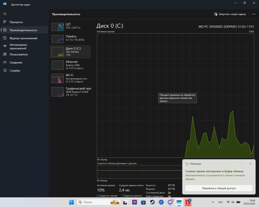Viewport: 259px width, 207px height.
Task: Click the Task Manager title bar icon
Action: [5, 4]
